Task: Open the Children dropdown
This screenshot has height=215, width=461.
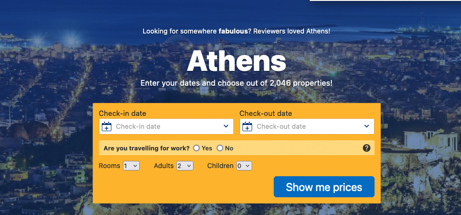Action: point(244,166)
